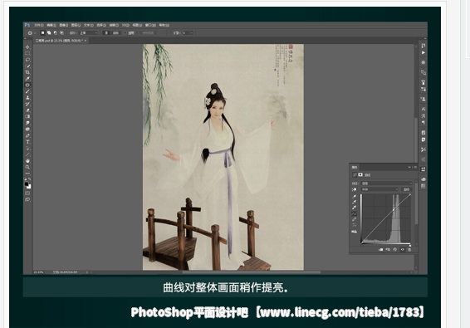The height and width of the screenshot is (328, 470).
Task: Open the first menu (File) in menu bar
Action: click(39, 25)
